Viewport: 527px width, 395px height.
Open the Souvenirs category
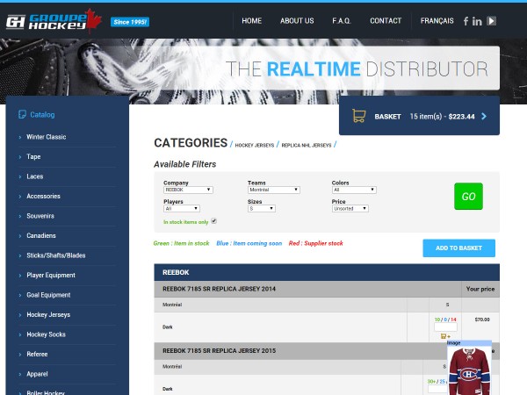pyautogui.click(x=40, y=216)
